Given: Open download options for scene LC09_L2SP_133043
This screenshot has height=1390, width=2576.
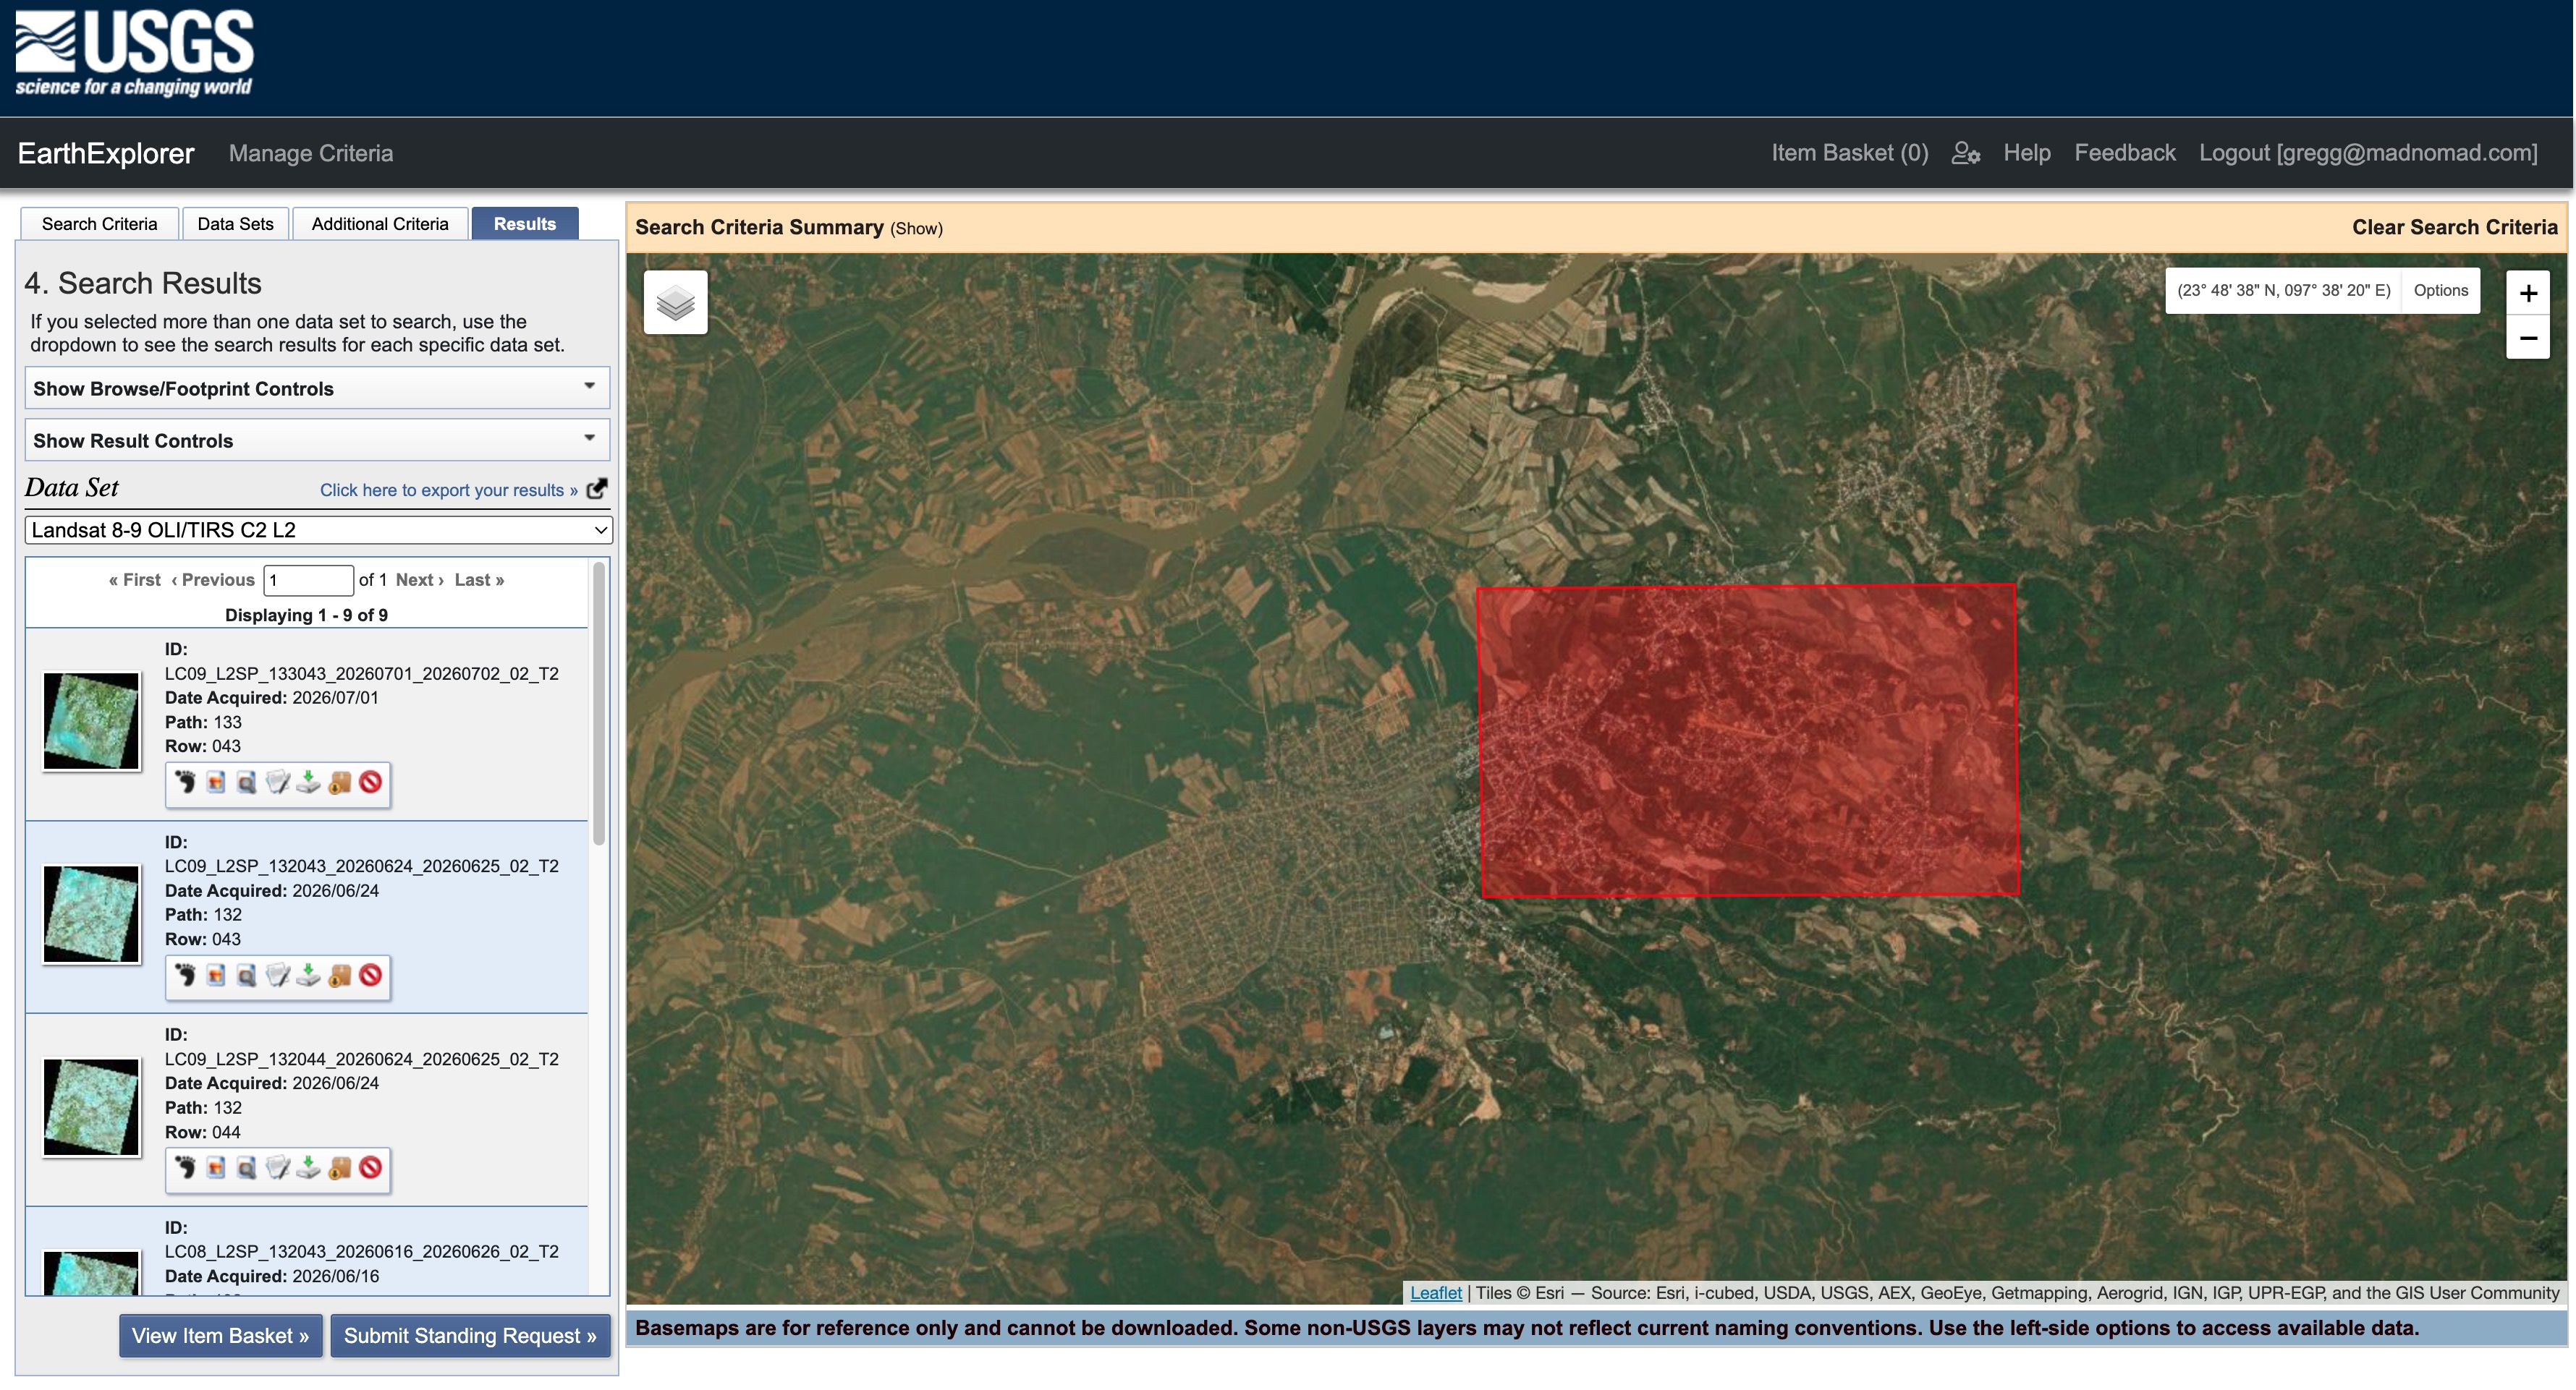Looking at the screenshot, I should coord(309,783).
